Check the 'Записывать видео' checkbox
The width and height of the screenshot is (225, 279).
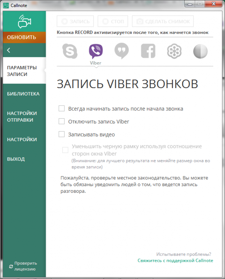61,134
